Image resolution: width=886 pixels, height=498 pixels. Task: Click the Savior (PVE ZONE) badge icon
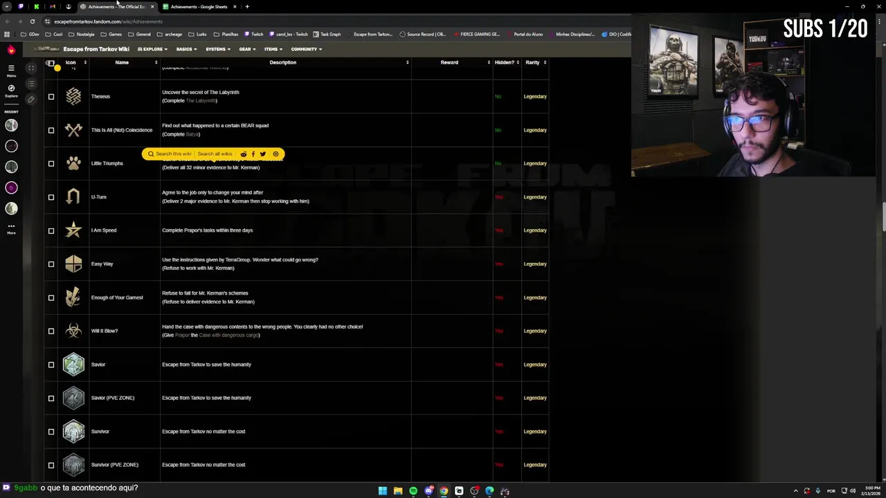click(x=73, y=398)
